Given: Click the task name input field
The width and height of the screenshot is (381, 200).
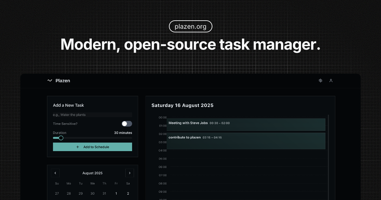Looking at the screenshot, I should 92,115.
